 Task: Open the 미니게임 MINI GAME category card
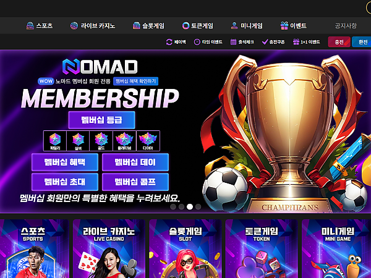click(336, 248)
